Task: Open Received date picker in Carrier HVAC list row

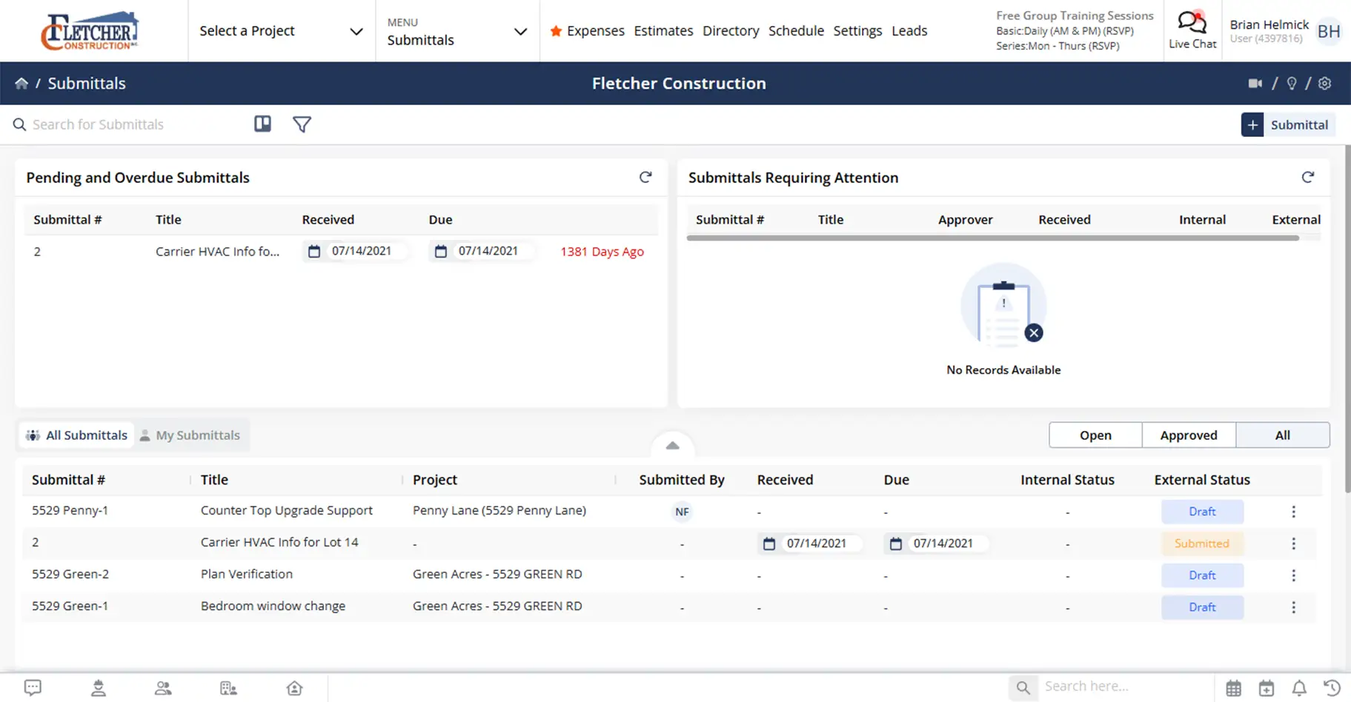Action: pyautogui.click(x=810, y=544)
